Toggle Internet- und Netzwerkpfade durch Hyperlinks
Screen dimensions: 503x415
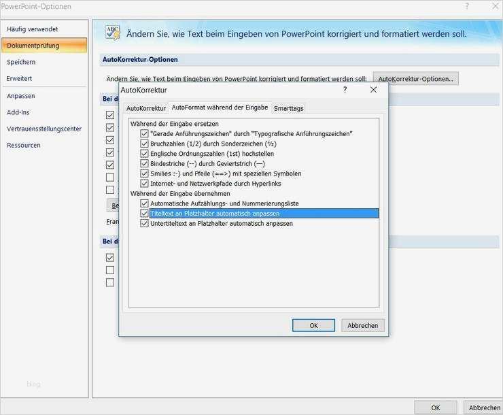(x=144, y=183)
